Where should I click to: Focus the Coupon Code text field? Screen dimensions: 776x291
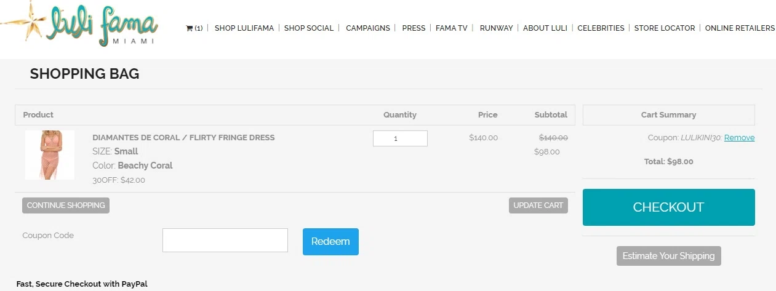click(225, 240)
